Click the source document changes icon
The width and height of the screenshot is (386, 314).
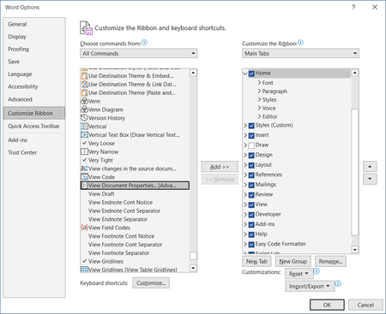[x=84, y=169]
